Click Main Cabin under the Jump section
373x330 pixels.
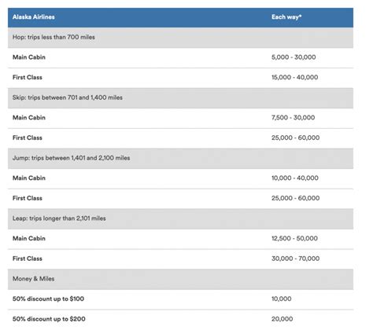coord(29,178)
